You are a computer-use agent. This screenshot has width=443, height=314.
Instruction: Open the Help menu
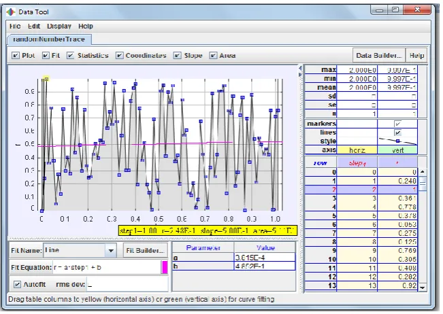86,27
